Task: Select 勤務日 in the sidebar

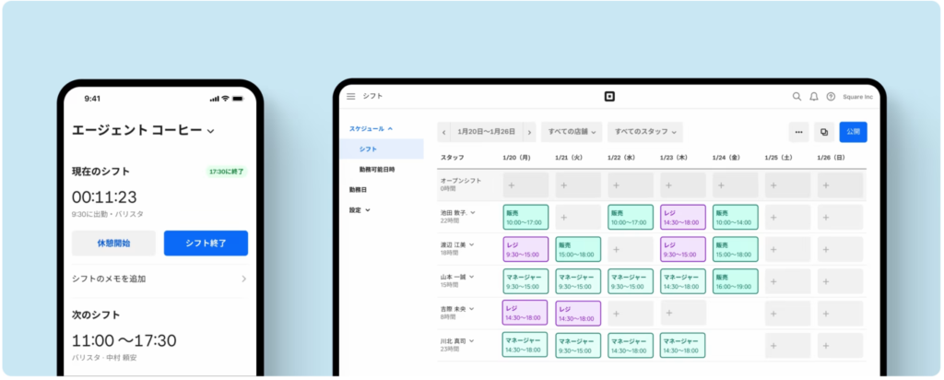Action: pos(358,190)
